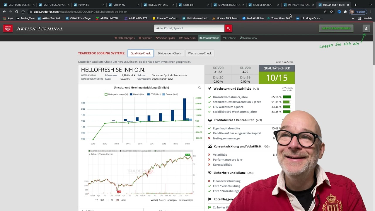The image size is (375, 211).
Task: Click the Wachstum und Stabilität sprout icon
Action: click(210, 89)
